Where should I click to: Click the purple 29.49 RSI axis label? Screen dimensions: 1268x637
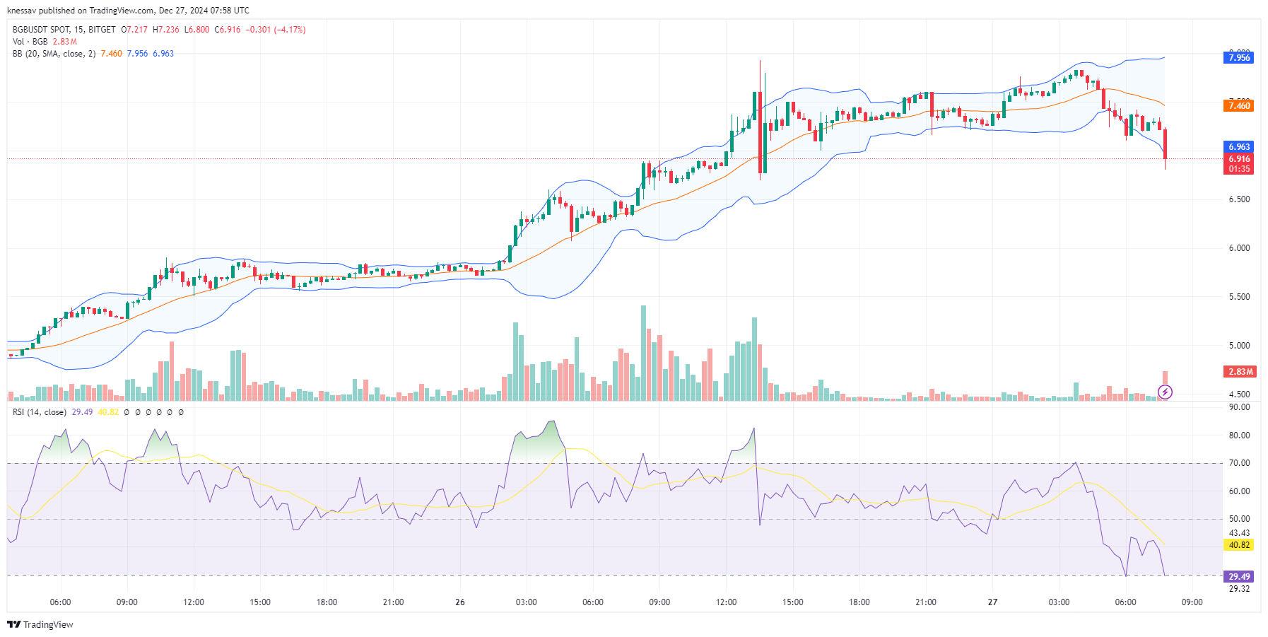pyautogui.click(x=1238, y=577)
